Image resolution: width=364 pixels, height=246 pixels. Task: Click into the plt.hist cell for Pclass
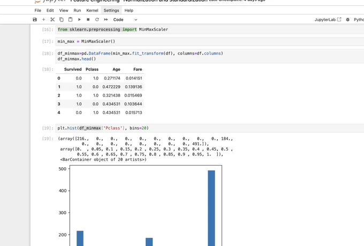pyautogui.click(x=210, y=128)
